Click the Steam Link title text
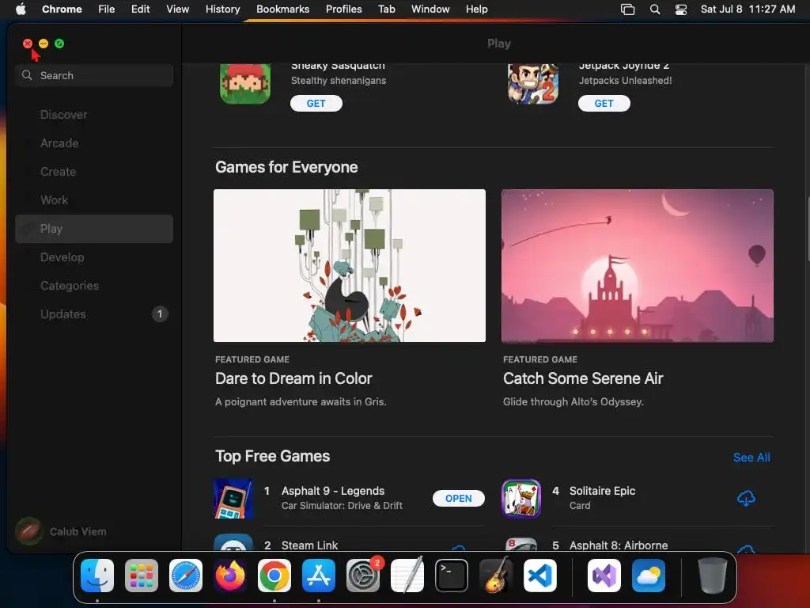Image resolution: width=810 pixels, height=608 pixels. click(x=309, y=545)
